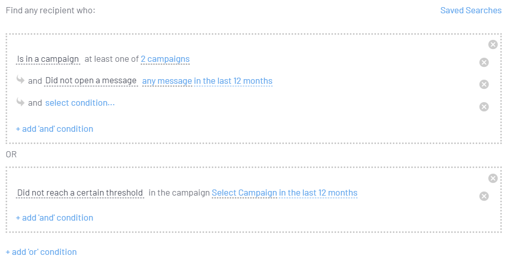This screenshot has width=510, height=262.
Task: Delete the 'Is in a campaign' condition row
Action: click(x=484, y=62)
